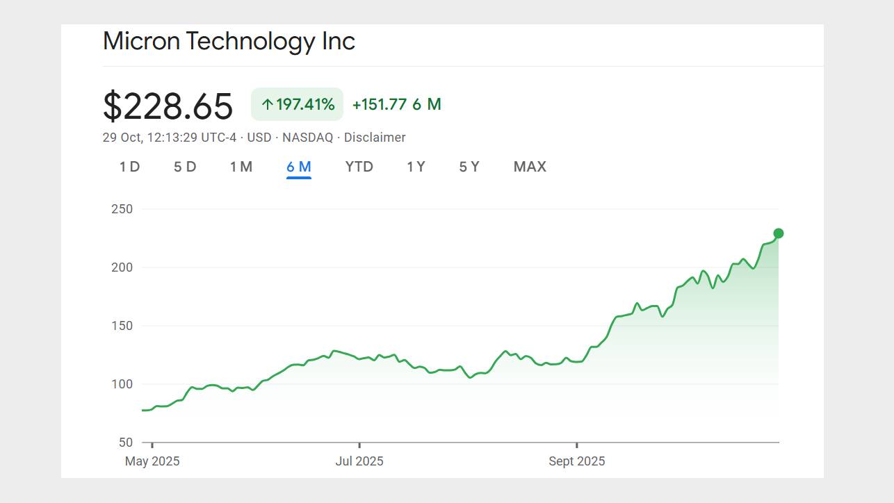This screenshot has width=894, height=503.
Task: Select the 5 D chart view
Action: click(185, 167)
